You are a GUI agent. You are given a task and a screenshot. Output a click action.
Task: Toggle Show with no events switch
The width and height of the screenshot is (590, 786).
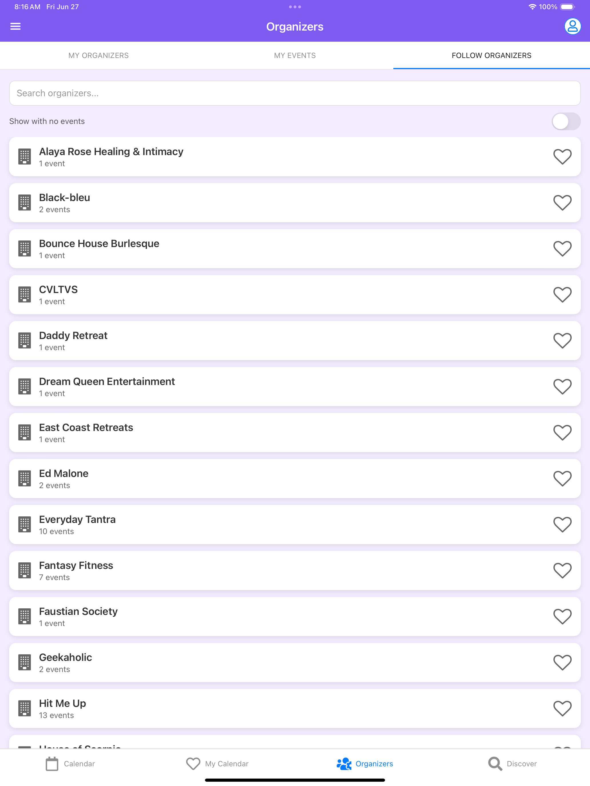click(566, 121)
